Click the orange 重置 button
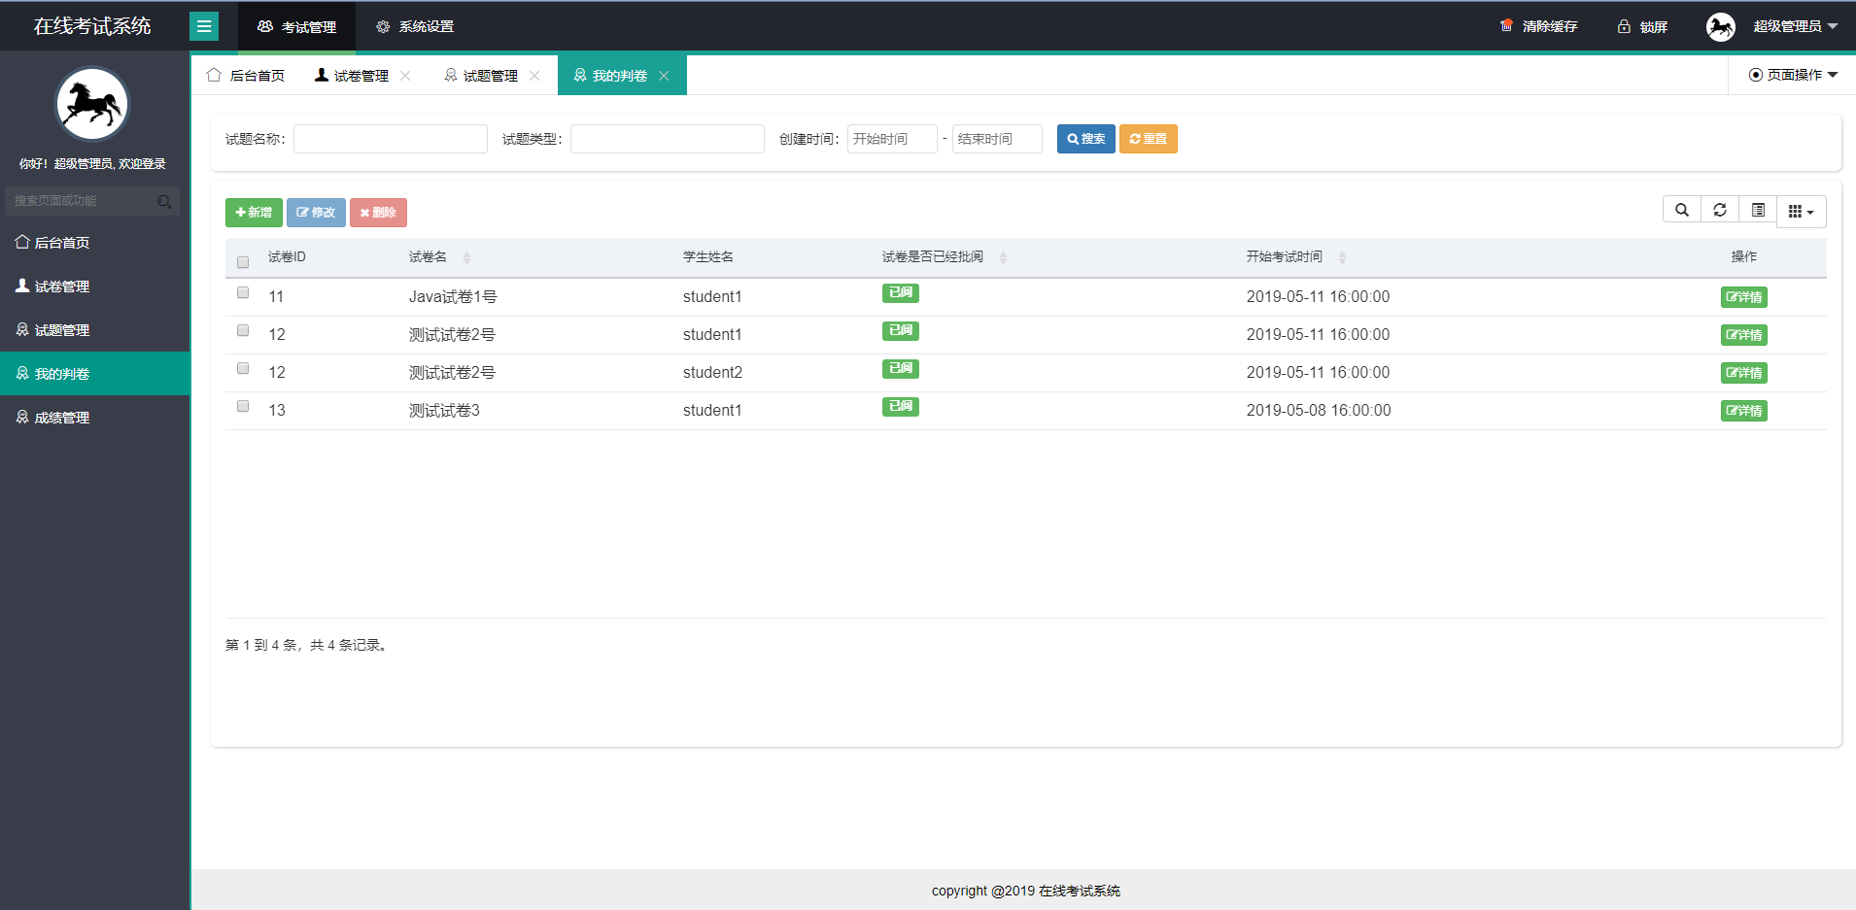The height and width of the screenshot is (910, 1856). (1149, 139)
